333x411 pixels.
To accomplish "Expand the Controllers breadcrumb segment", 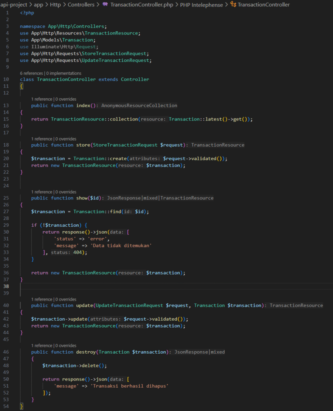I will (x=81, y=4).
